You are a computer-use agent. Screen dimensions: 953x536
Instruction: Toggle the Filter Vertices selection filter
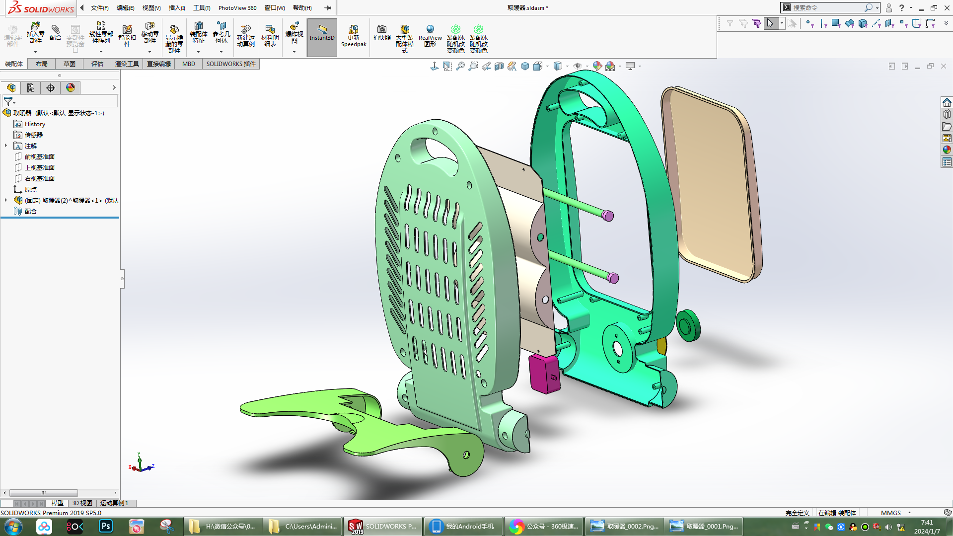[x=810, y=23]
